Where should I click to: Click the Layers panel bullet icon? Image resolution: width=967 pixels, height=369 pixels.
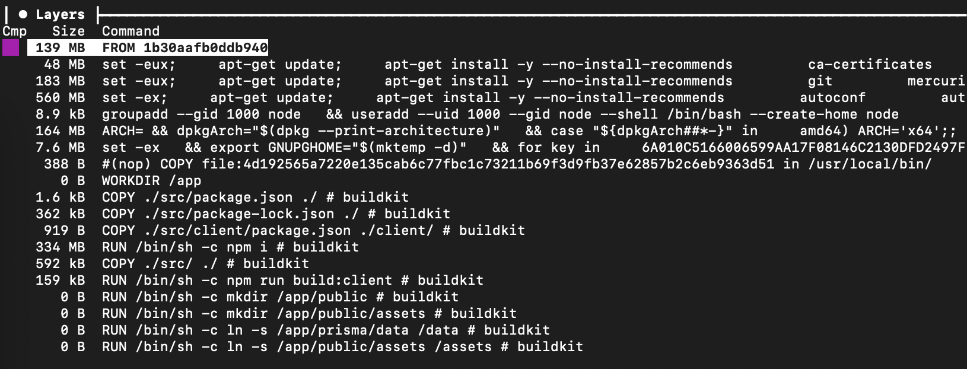[23, 14]
